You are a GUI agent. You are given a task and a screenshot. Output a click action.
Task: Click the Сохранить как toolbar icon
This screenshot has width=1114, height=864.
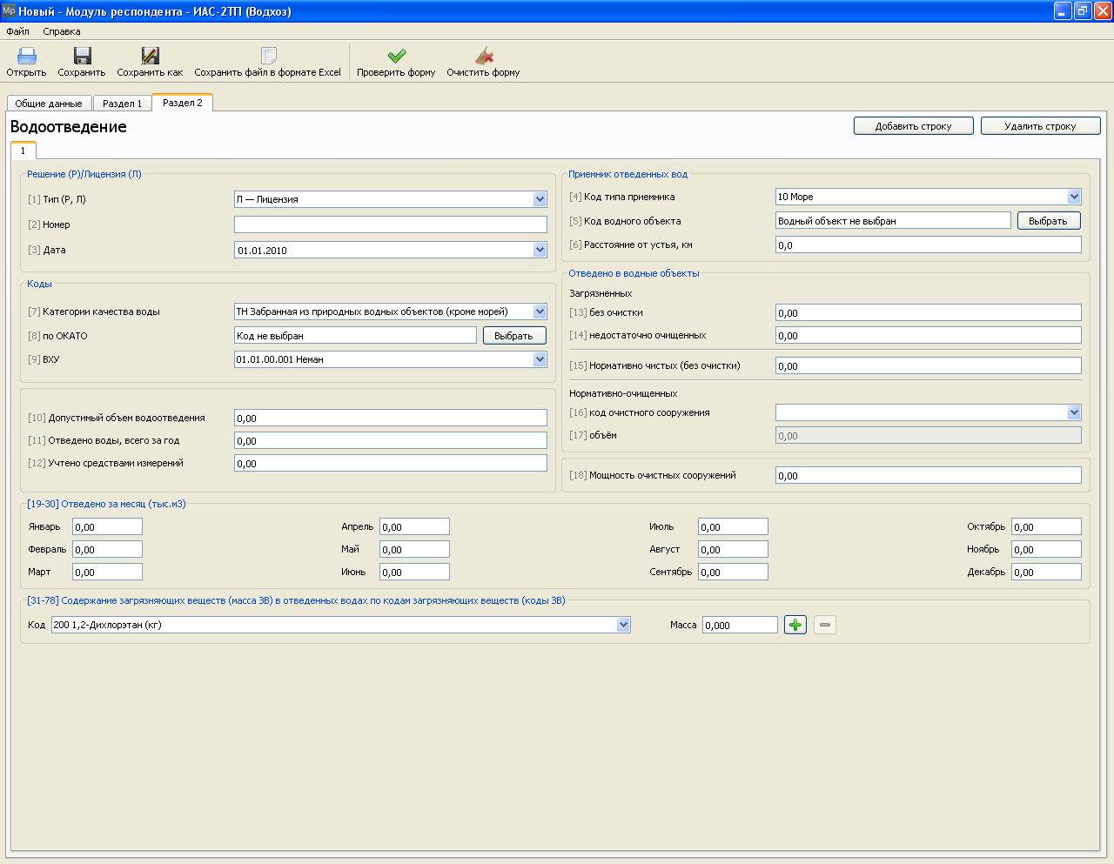click(x=151, y=56)
